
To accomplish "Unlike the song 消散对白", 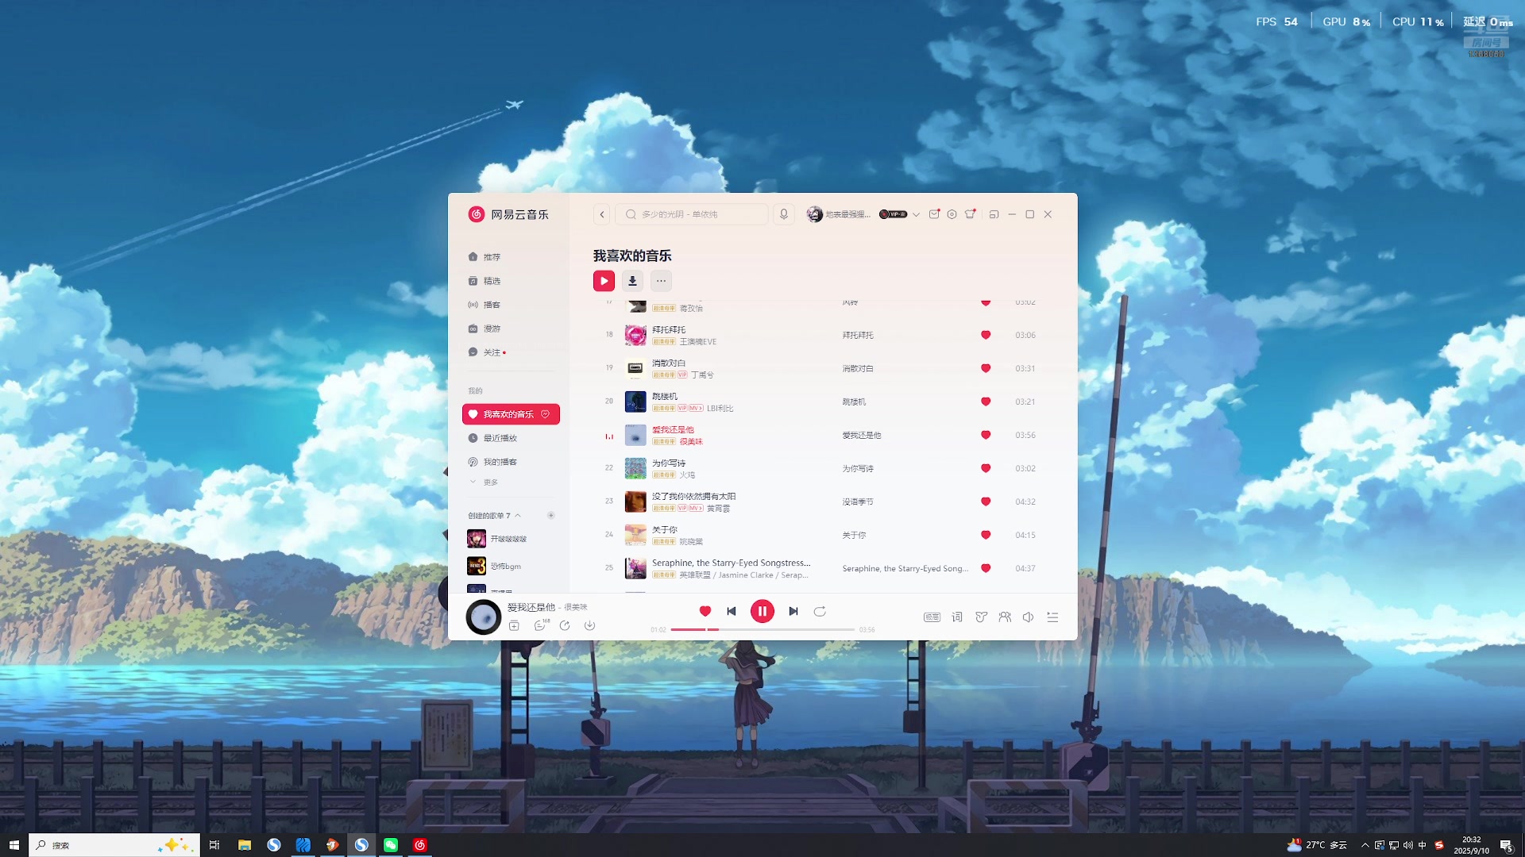I will click(x=986, y=368).
